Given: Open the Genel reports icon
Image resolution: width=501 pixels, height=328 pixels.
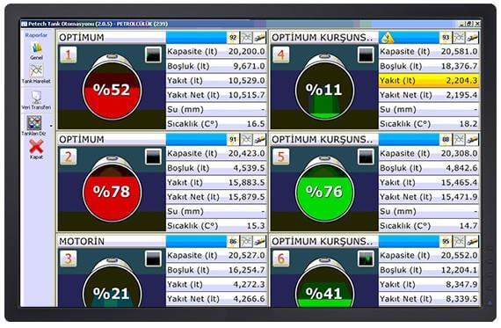Looking at the screenshot, I should pyautogui.click(x=36, y=48).
